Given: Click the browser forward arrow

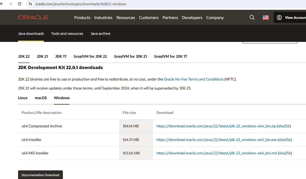Looking at the screenshot, I should click(x=10, y=4).
